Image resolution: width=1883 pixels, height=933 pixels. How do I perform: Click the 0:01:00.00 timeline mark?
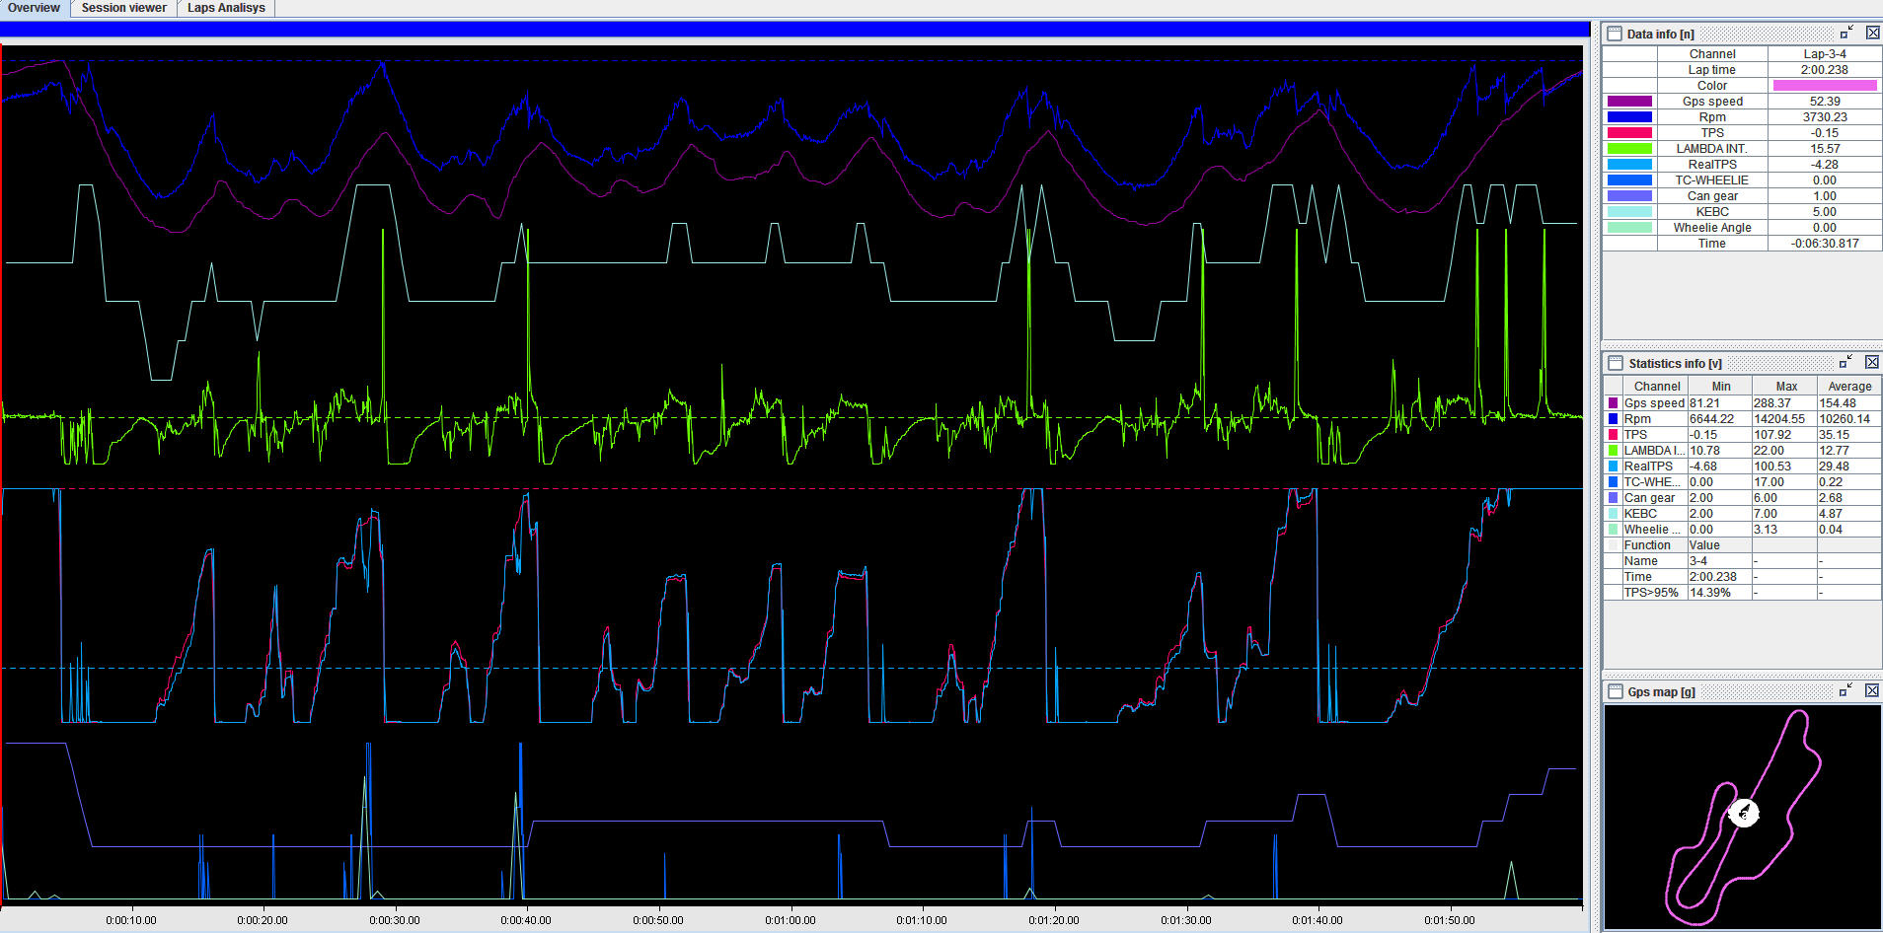click(790, 919)
